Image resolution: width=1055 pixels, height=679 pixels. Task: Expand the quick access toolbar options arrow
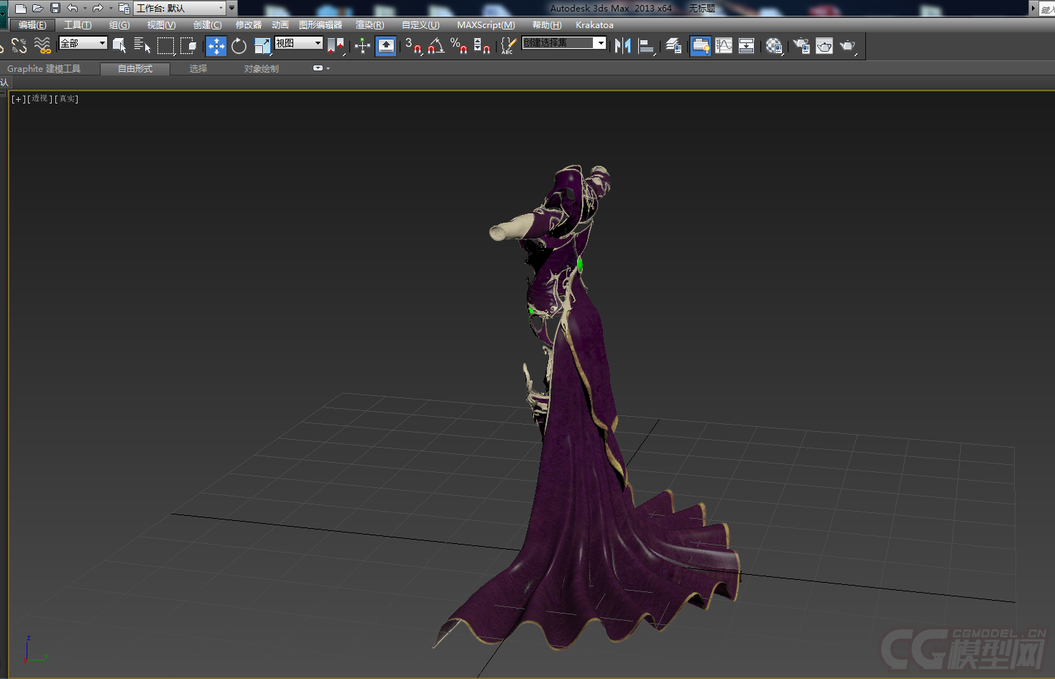coord(231,8)
